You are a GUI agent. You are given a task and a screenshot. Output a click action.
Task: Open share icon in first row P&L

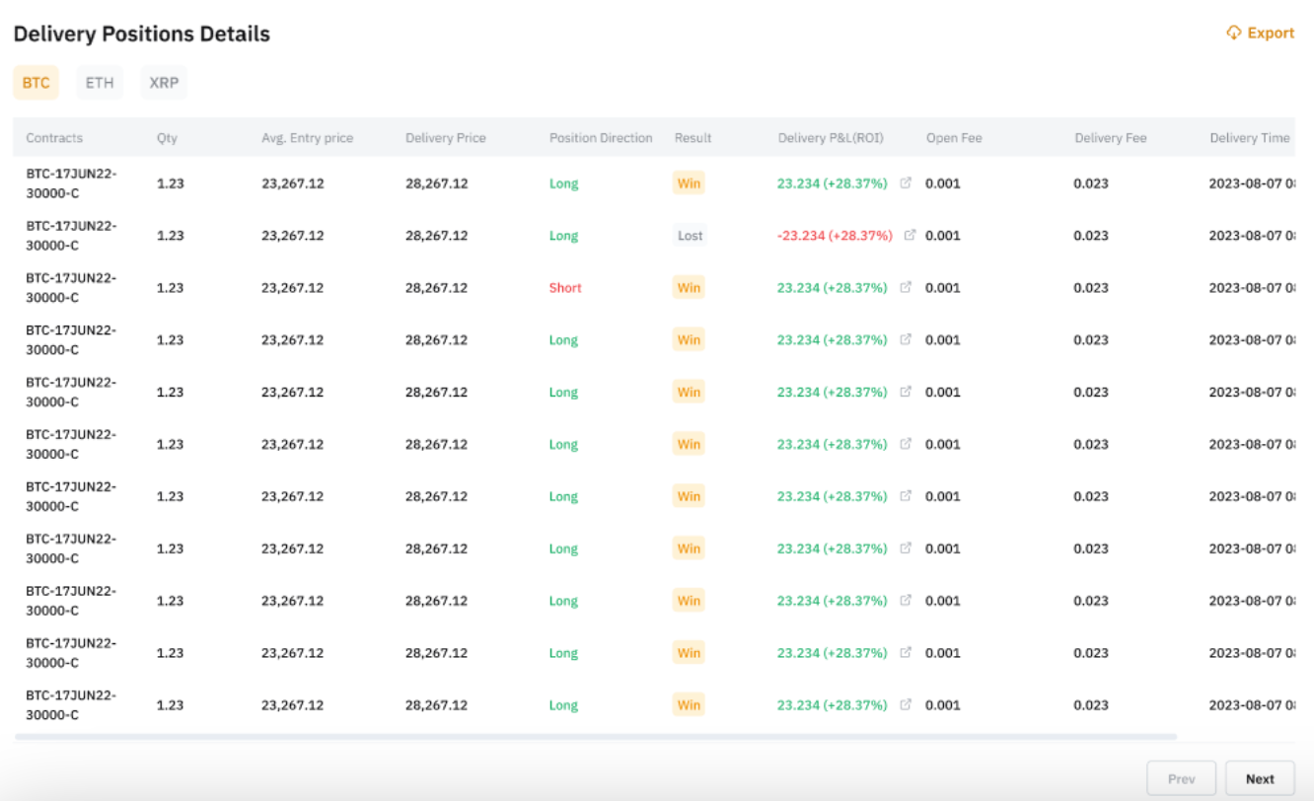point(906,183)
